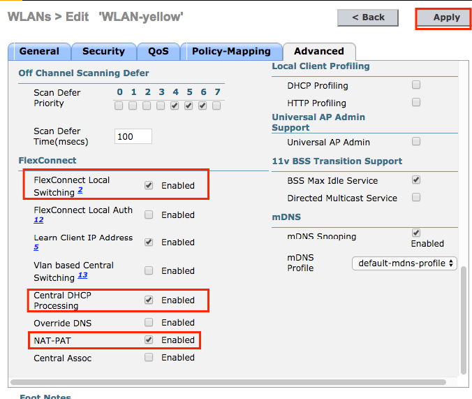Enable DHCP Profiling checkbox
Viewport: 472px width, 399px height.
coord(416,85)
